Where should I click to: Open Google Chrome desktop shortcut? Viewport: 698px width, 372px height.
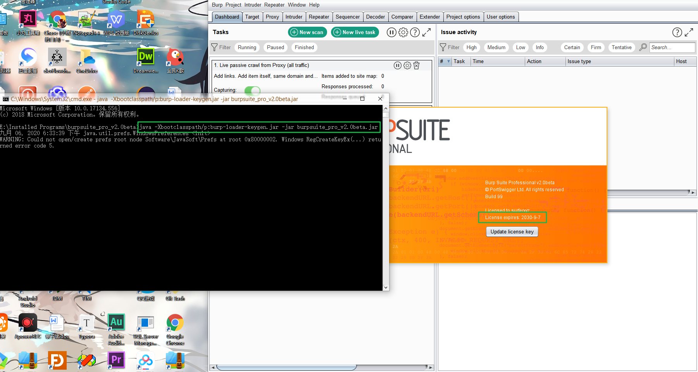(175, 329)
